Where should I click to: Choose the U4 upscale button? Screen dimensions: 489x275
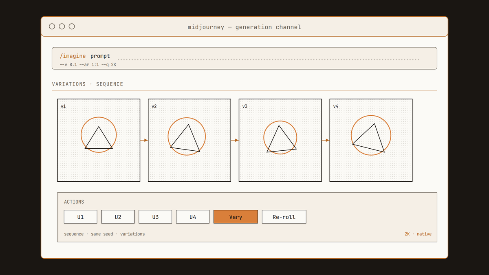coord(193,217)
